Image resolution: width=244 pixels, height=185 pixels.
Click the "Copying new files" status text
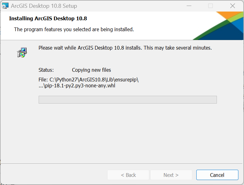tap(91, 70)
